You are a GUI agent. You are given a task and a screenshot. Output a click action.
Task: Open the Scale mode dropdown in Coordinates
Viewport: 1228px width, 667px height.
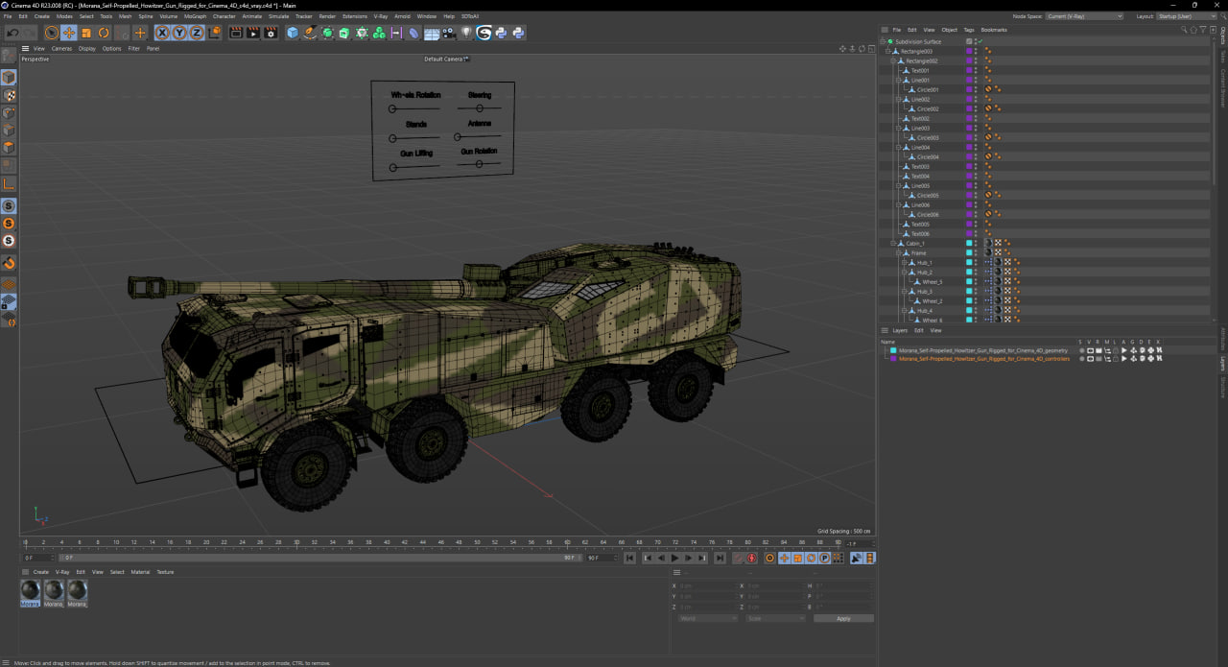[x=776, y=618]
